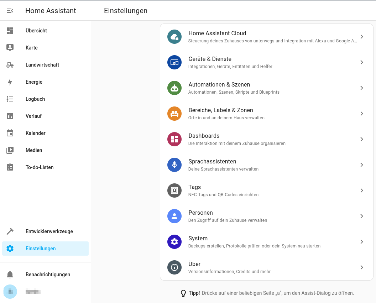This screenshot has width=376, height=303.
Task: Select Einstellungen in the sidebar
Action: [40, 249]
